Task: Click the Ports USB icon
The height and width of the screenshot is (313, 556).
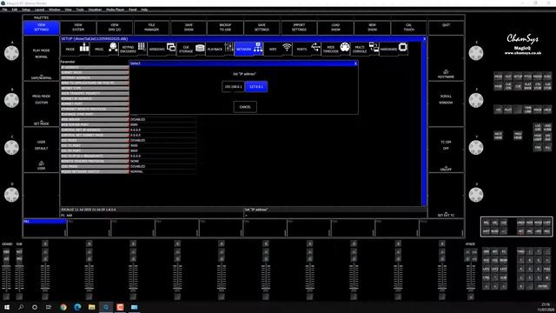Action: point(315,47)
